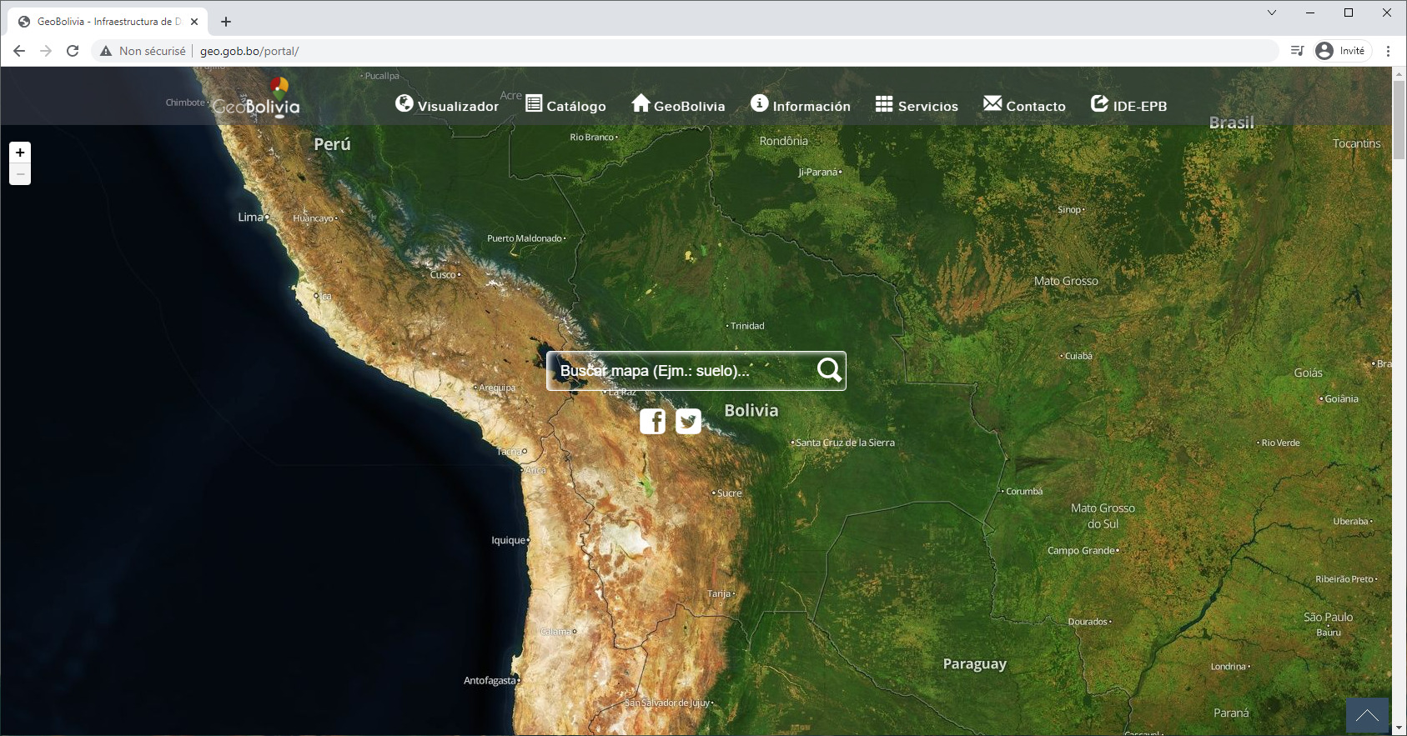Click the Iquique city label
1407x736 pixels.
[x=508, y=540]
